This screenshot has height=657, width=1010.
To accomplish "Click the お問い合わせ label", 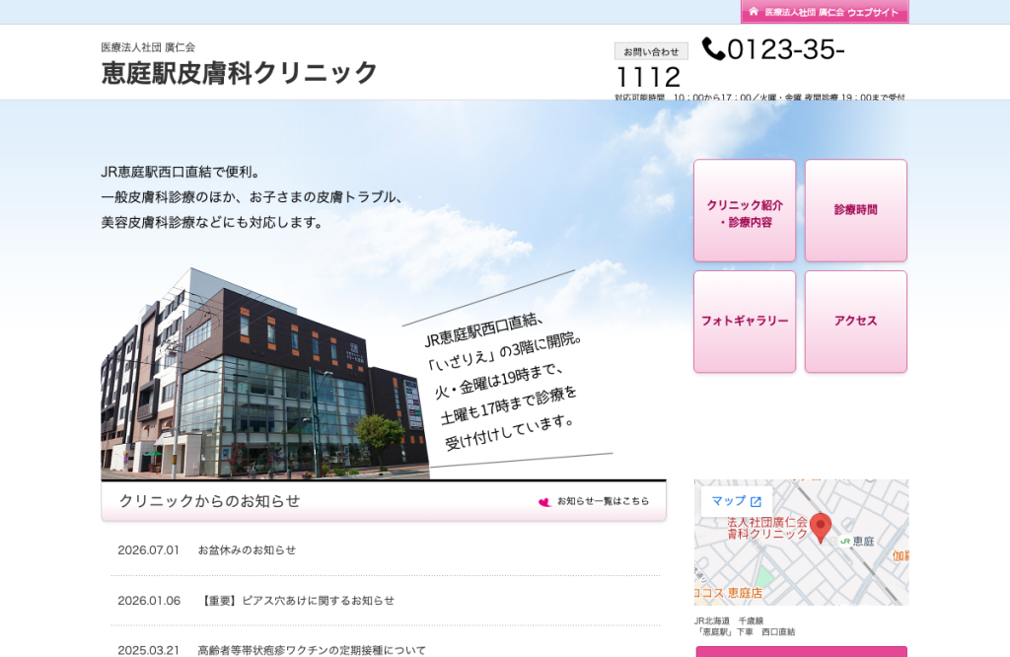I will 651,51.
